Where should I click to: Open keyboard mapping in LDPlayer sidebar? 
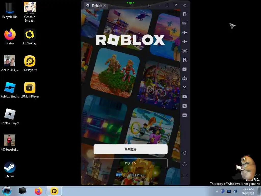[185, 23]
